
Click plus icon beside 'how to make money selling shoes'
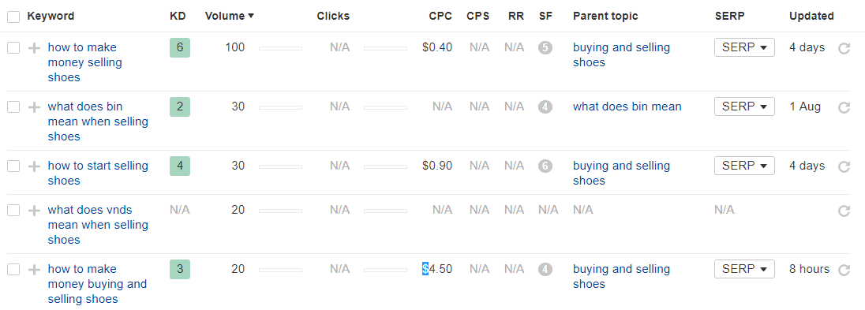pyautogui.click(x=34, y=48)
